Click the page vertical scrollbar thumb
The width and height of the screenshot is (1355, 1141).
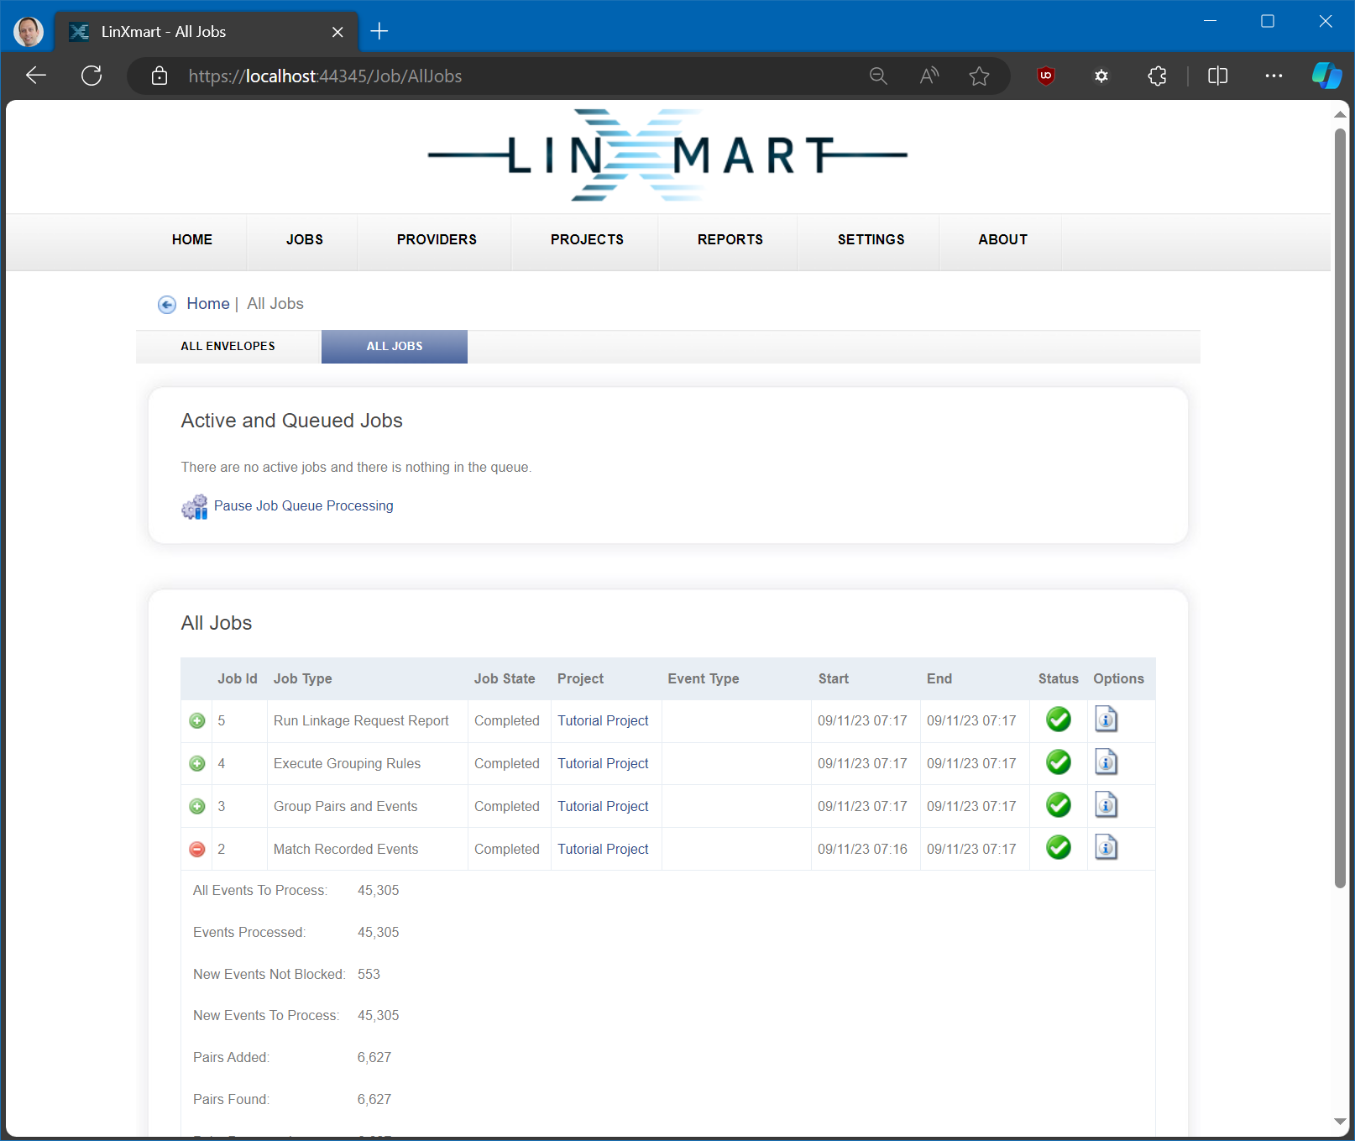point(1340,508)
